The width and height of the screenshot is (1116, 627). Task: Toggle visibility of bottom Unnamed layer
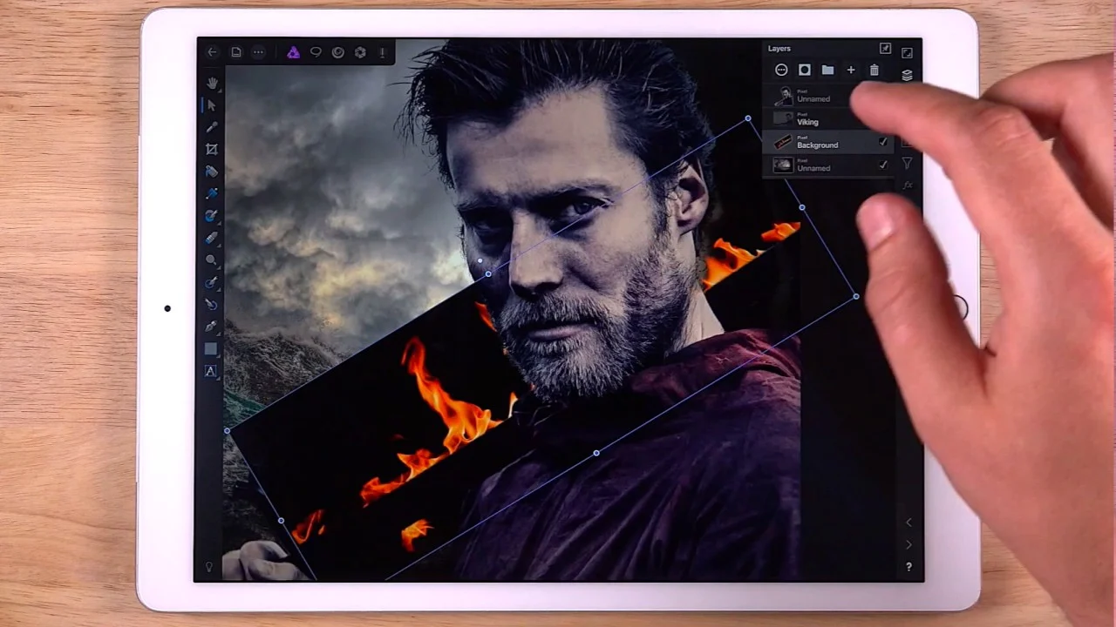pyautogui.click(x=883, y=165)
